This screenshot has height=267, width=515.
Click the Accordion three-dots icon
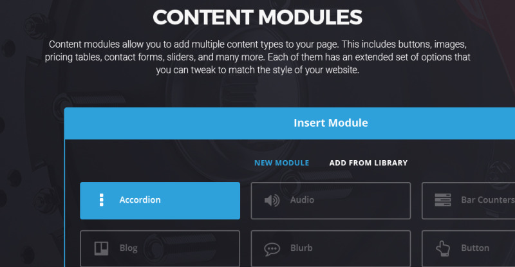pyautogui.click(x=102, y=200)
